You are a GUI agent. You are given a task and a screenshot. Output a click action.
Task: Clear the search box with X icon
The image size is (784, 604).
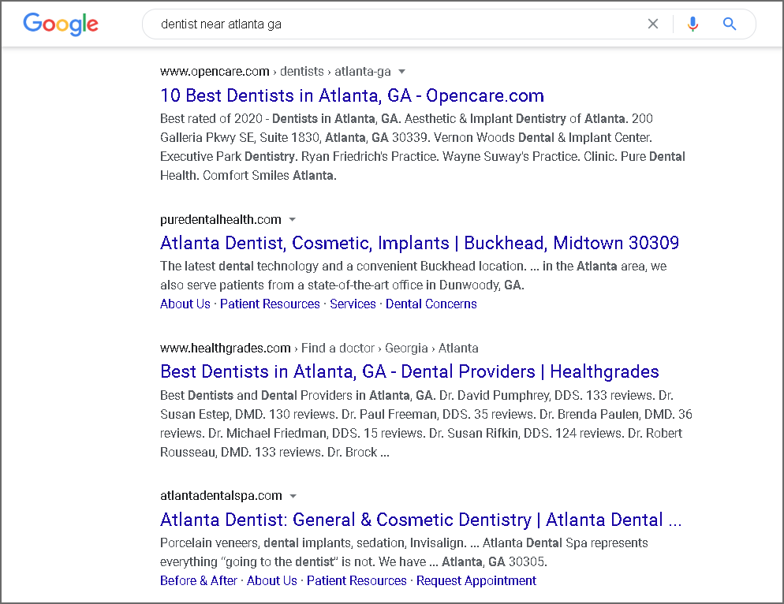tap(652, 24)
